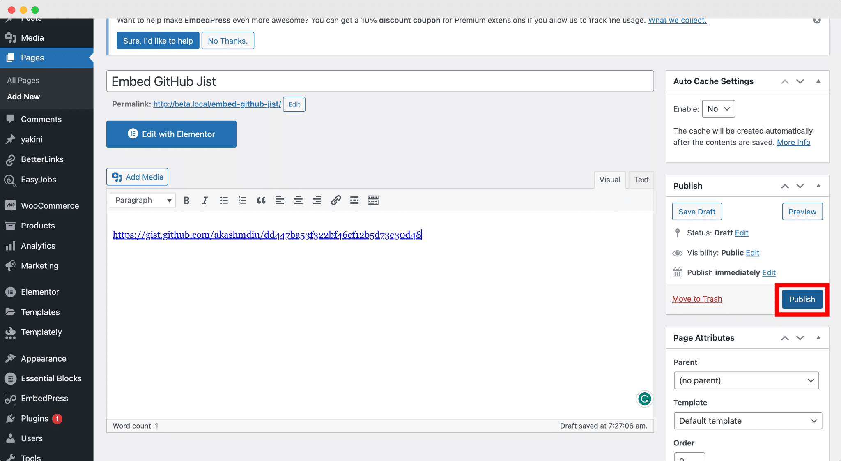Open Elementor in the sidebar
841x461 pixels.
(x=47, y=292)
